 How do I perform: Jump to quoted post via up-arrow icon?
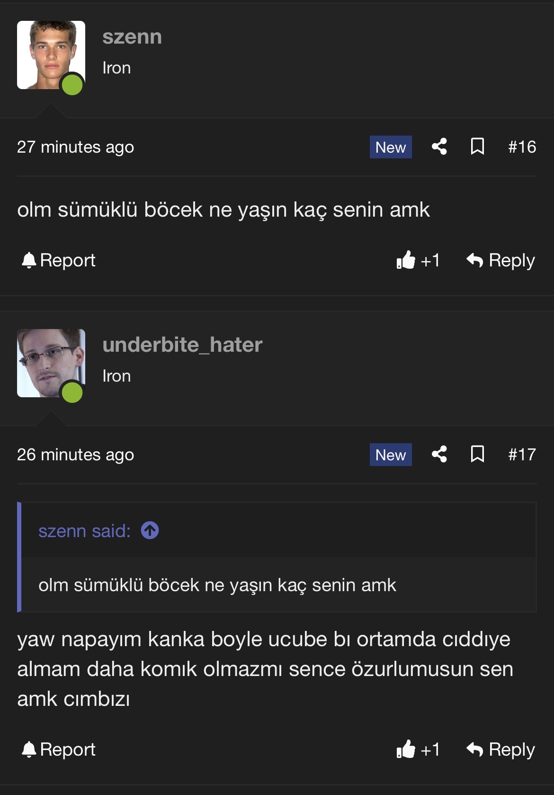click(x=150, y=530)
